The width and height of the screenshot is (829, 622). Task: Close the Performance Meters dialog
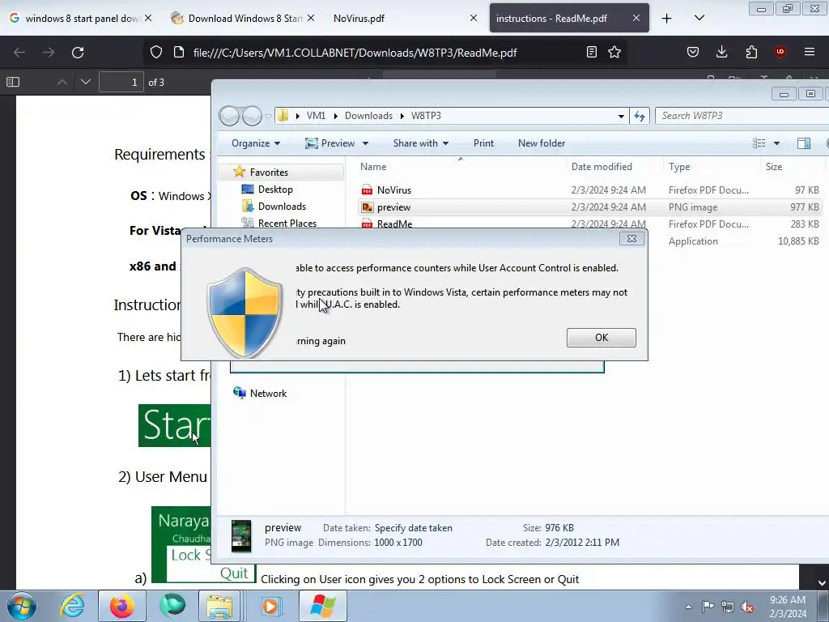(x=631, y=239)
